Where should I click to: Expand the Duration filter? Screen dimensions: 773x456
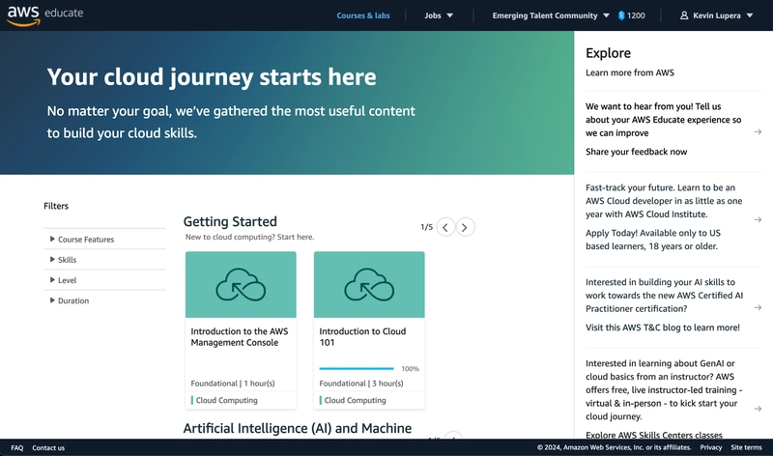104,300
